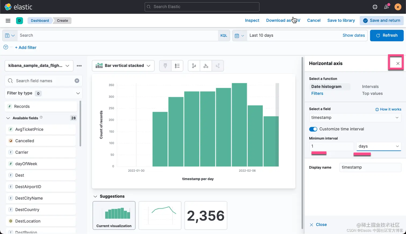Expand the Filter by type dropdown
Viewport: 406px width, 234px height.
tap(44, 93)
